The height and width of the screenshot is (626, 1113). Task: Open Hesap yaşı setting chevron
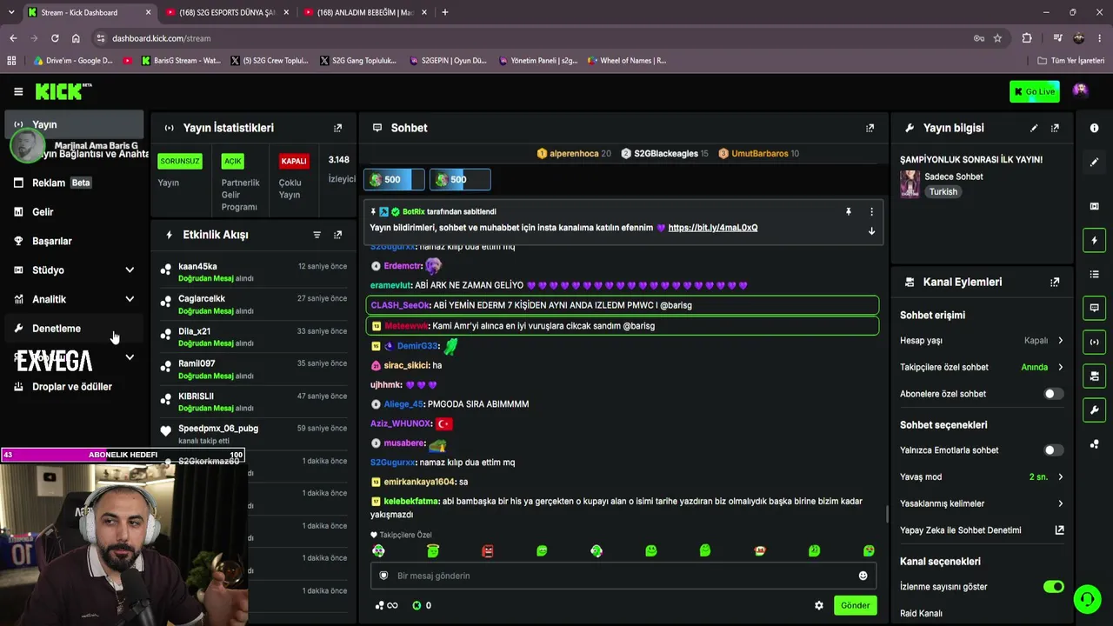(1060, 341)
